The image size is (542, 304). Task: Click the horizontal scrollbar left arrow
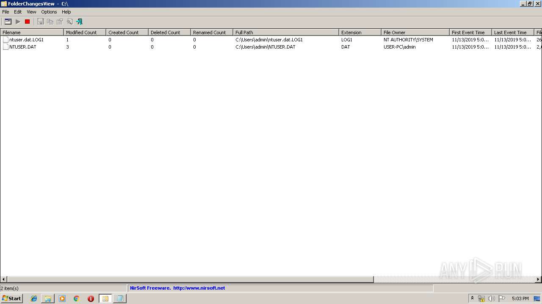click(3, 279)
